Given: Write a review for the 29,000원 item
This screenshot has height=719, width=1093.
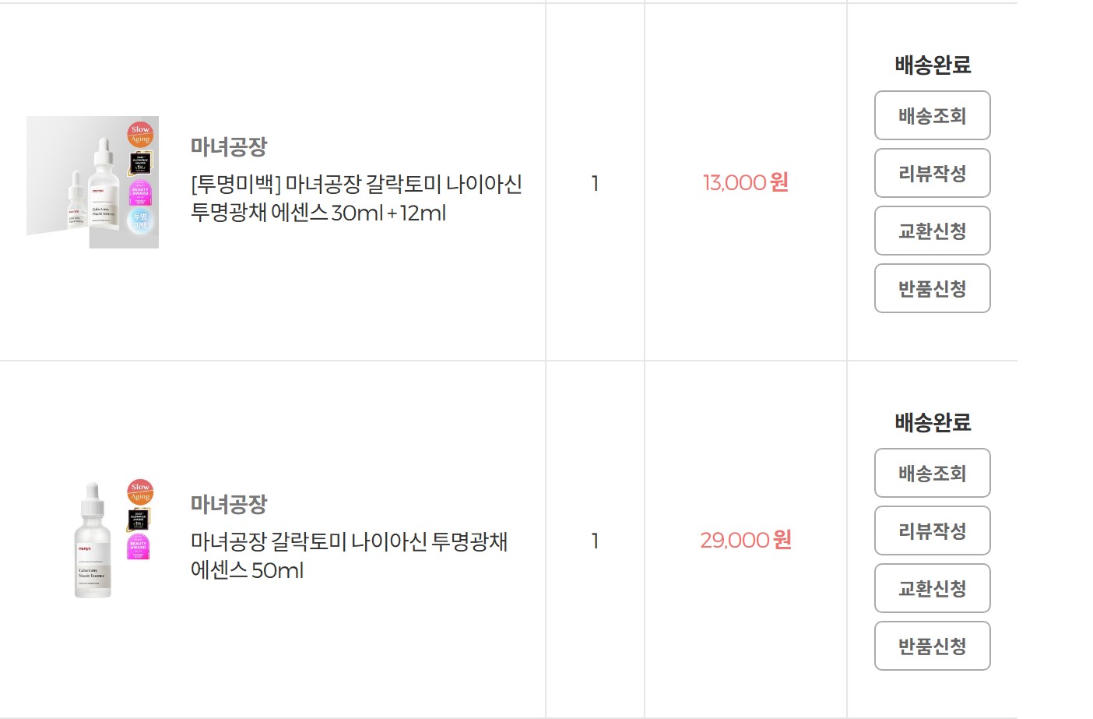Looking at the screenshot, I should 933,530.
